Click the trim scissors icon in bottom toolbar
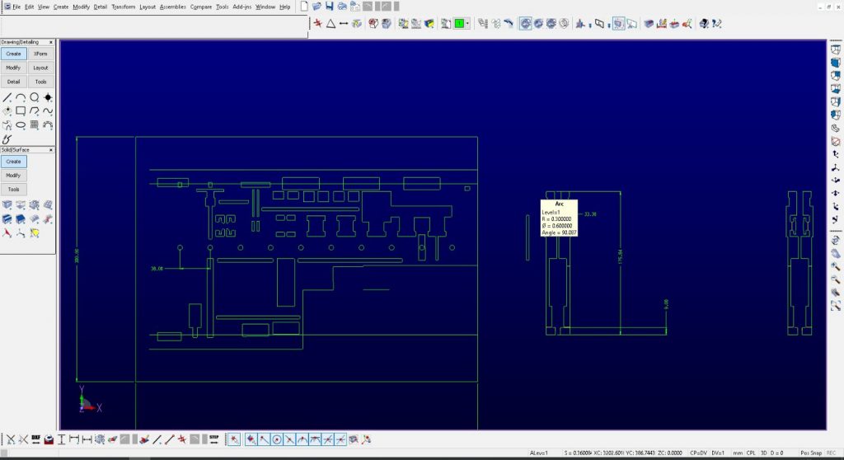 pos(10,439)
